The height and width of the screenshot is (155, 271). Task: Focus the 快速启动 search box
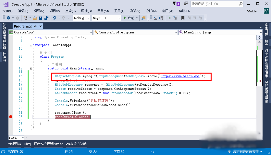coord(214,4)
